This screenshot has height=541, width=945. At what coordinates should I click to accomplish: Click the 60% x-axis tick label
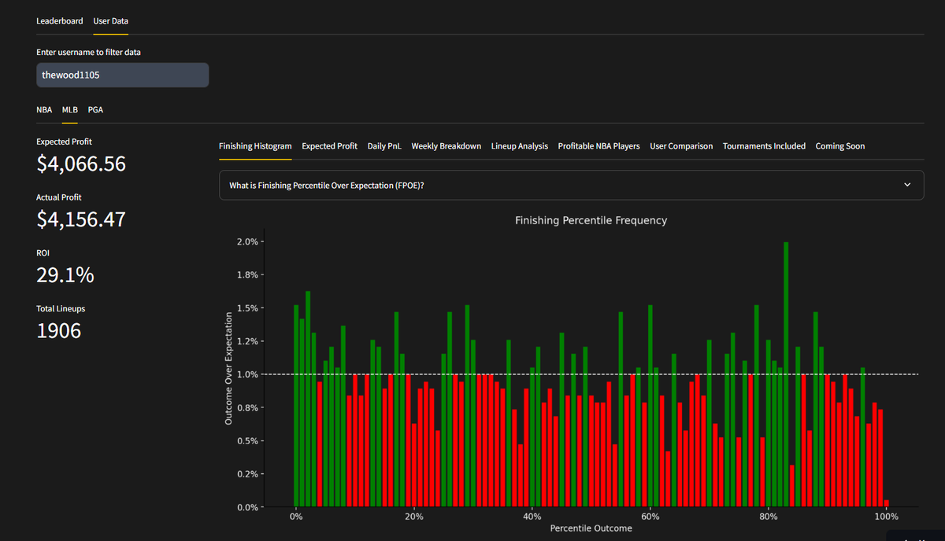[650, 517]
